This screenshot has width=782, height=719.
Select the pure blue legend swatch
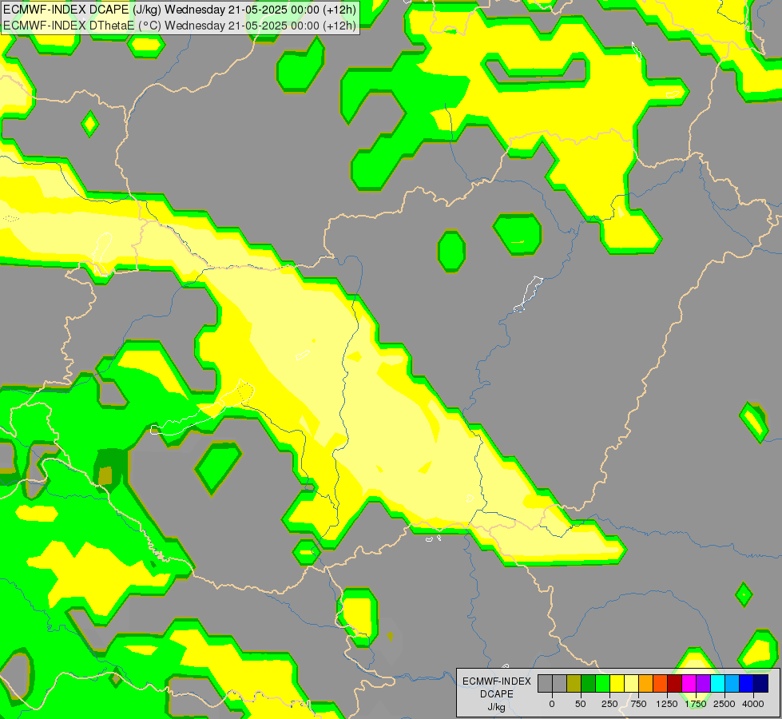[x=746, y=683]
